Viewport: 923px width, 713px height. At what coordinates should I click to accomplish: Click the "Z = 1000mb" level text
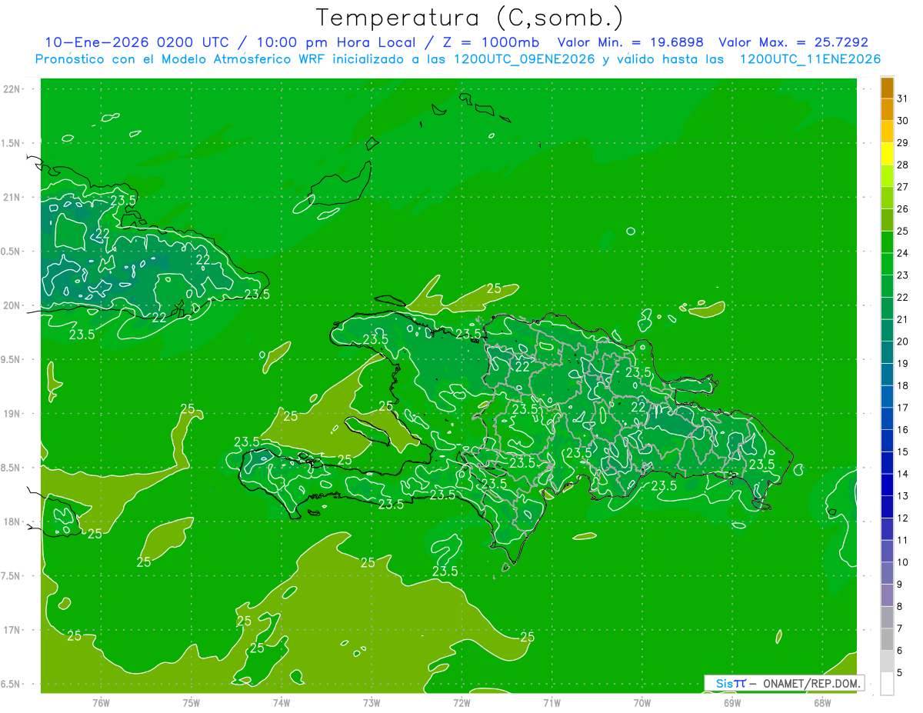pyautogui.click(x=490, y=42)
